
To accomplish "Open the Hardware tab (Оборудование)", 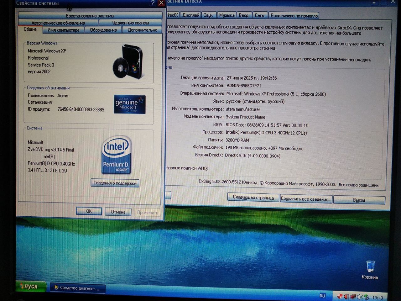I will [103, 30].
